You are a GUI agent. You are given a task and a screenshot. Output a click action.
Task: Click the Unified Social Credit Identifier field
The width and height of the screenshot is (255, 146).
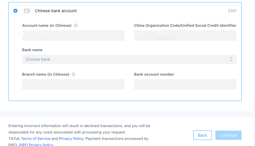coord(185,35)
